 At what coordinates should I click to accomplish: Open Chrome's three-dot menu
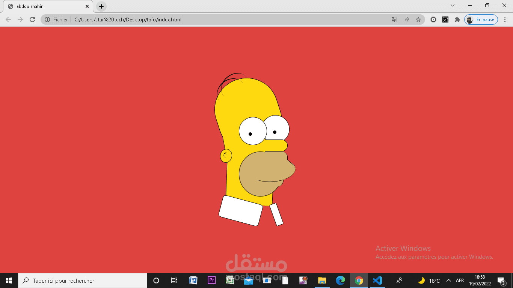tap(505, 19)
